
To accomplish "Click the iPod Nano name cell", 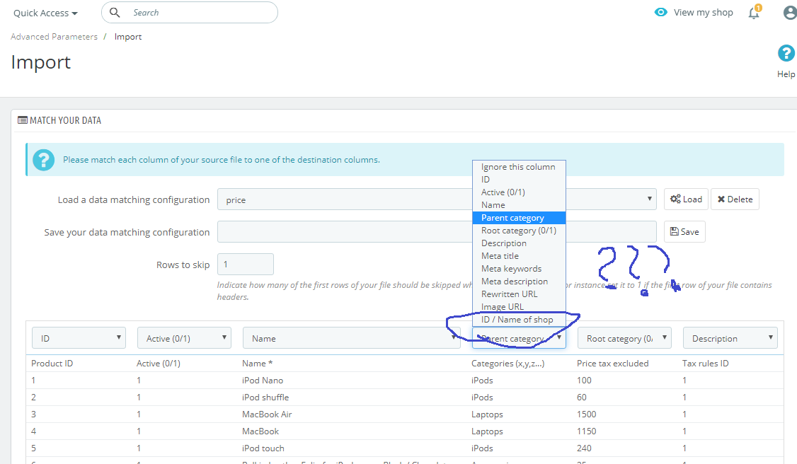I will (x=263, y=381).
